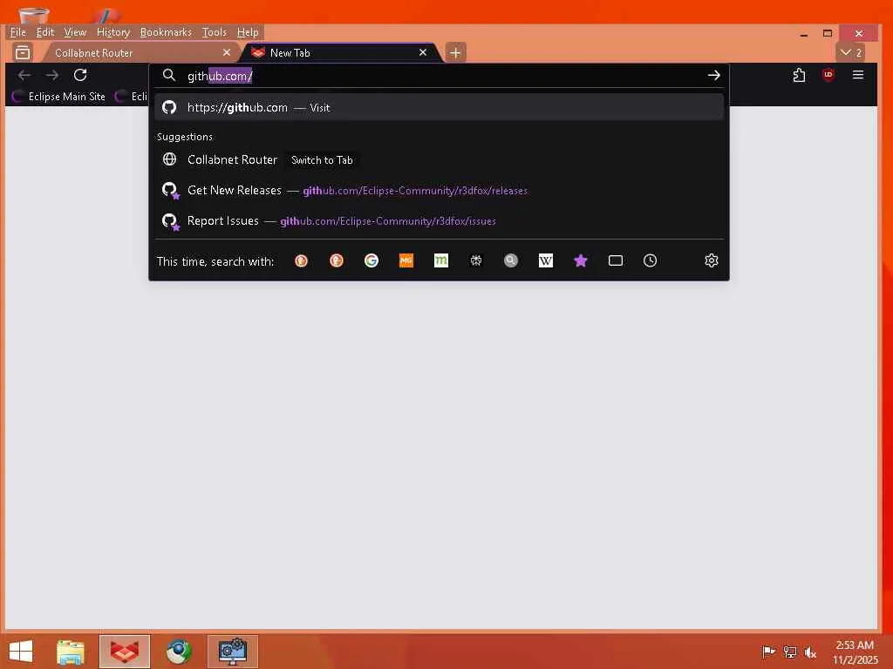The image size is (893, 669).
Task: Open the View menu
Action: [x=75, y=32]
